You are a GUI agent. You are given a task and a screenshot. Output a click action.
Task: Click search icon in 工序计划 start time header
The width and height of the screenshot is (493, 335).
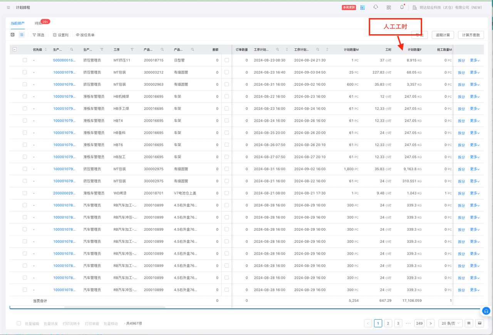pos(277,49)
